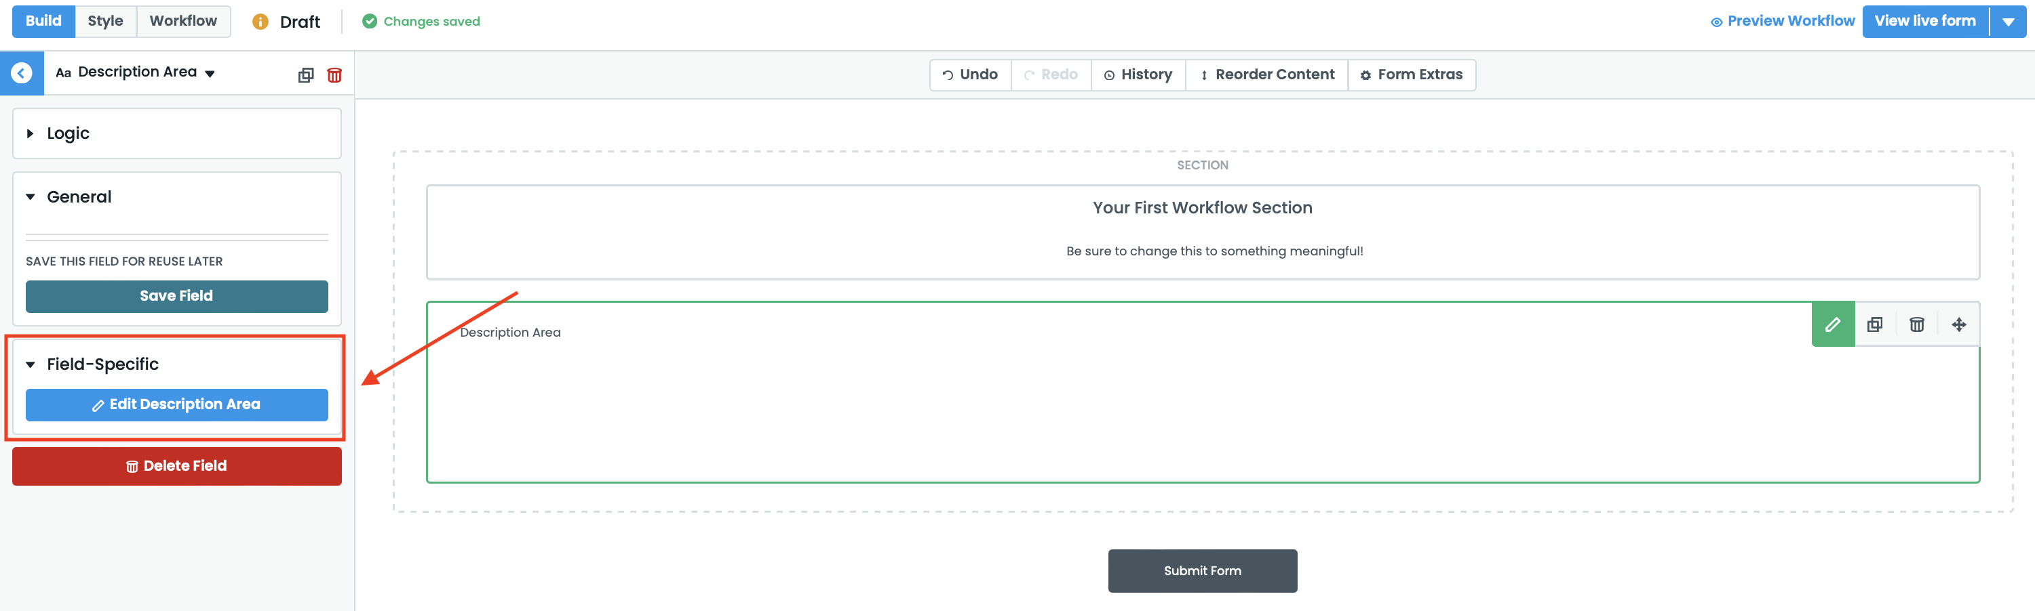Click the Save Field button
2035x611 pixels.
tap(176, 295)
